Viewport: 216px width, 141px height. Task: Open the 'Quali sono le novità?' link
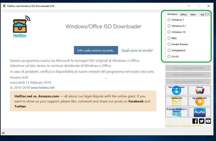[x=137, y=51]
